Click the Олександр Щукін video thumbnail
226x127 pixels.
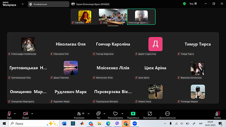tap(141, 17)
